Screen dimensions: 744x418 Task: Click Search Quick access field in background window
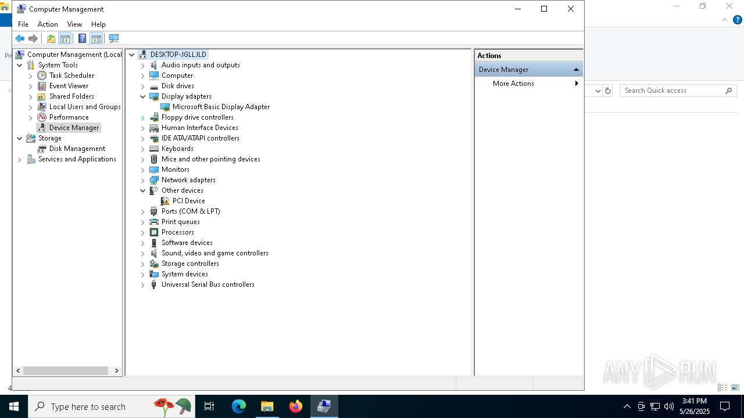(678, 91)
